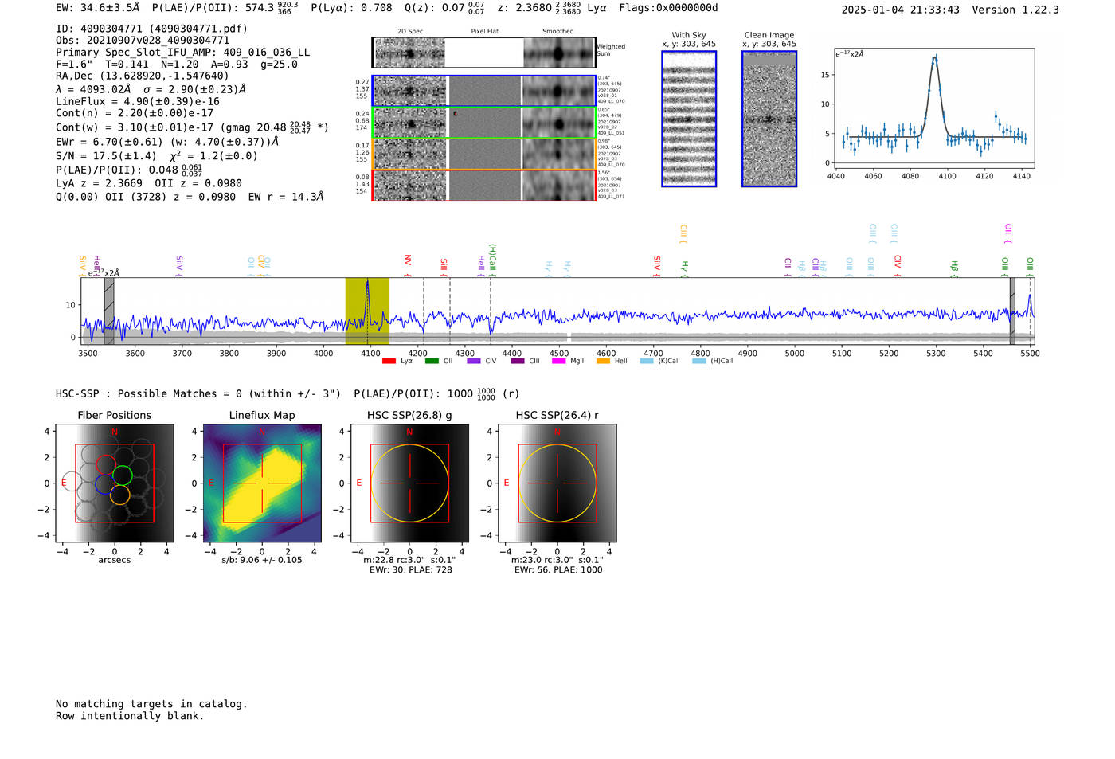
Task: Click the ID: 4090304771 text line
Action: pos(151,29)
